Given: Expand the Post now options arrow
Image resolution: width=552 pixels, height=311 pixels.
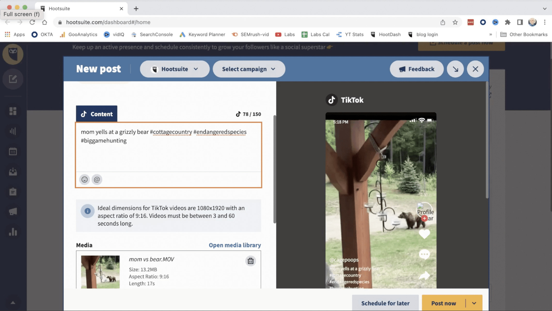Looking at the screenshot, I should pyautogui.click(x=474, y=303).
